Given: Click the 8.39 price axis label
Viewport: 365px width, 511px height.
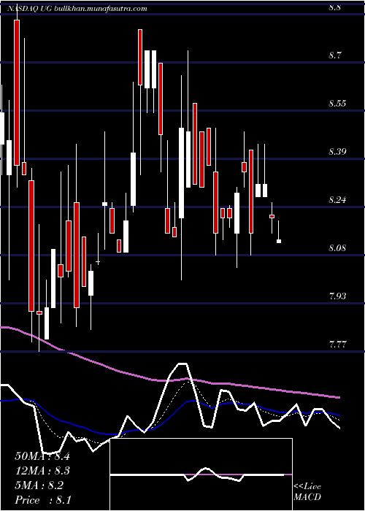Looking at the screenshot, I should pyautogui.click(x=337, y=152).
